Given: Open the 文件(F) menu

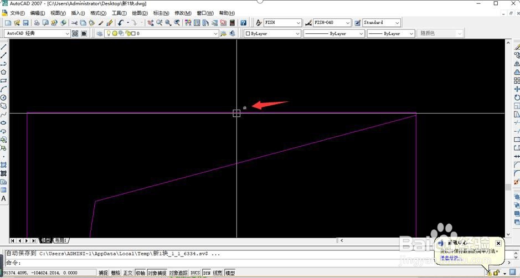Looking at the screenshot, I should 18,13.
